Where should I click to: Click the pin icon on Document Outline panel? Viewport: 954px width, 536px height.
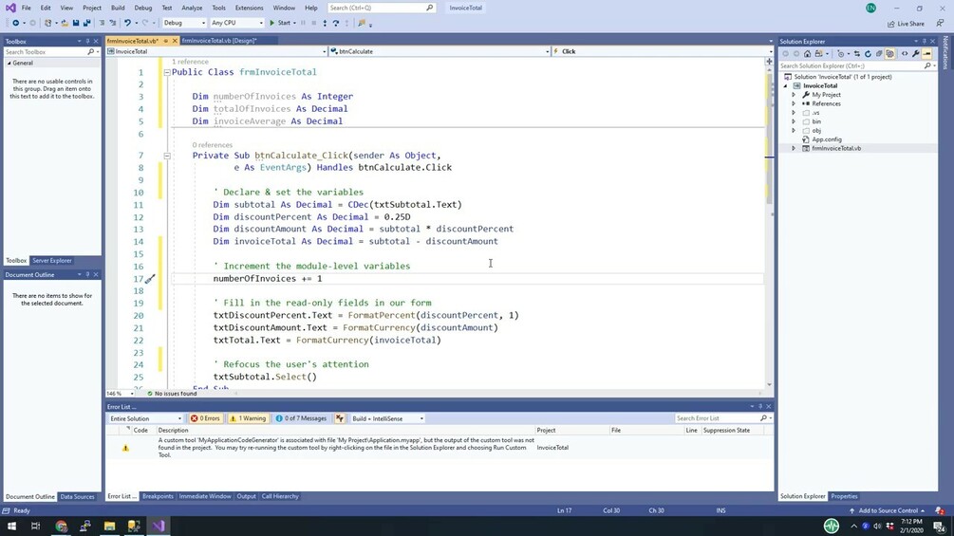(87, 275)
